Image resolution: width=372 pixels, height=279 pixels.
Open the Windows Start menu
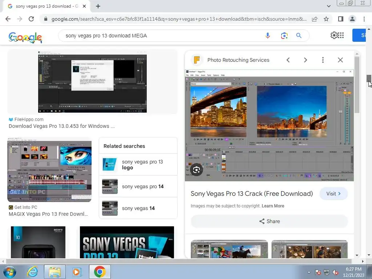click(10, 272)
